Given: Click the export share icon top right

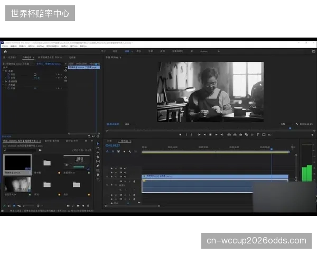Looking at the screenshot, I should pyautogui.click(x=313, y=51).
